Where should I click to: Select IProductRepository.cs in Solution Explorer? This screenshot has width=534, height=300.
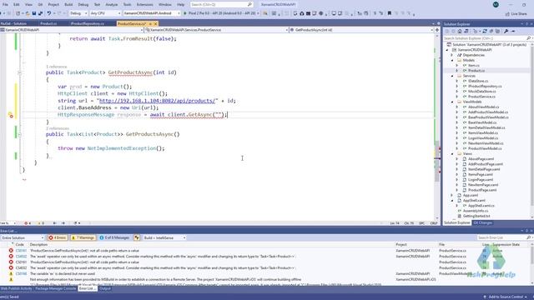[485, 86]
